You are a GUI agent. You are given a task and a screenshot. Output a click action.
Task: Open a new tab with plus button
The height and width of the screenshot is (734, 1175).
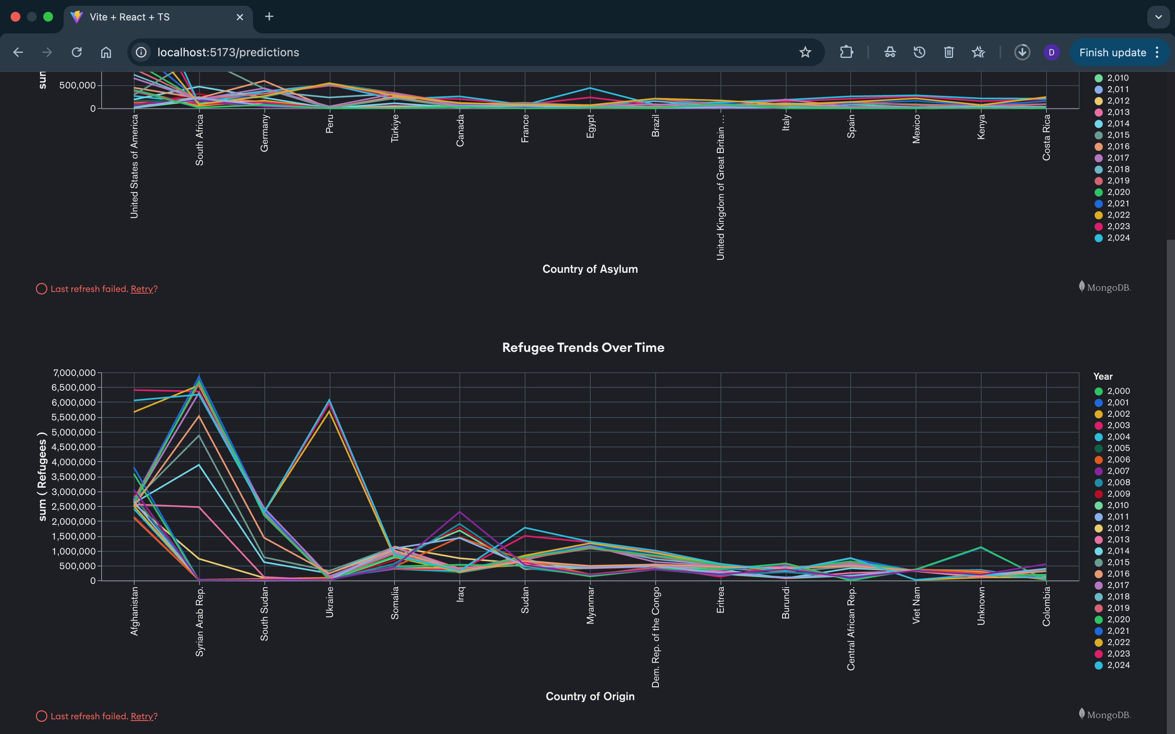point(269,17)
